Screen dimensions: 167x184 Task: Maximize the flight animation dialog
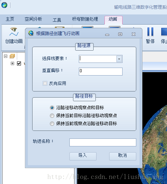(120, 34)
